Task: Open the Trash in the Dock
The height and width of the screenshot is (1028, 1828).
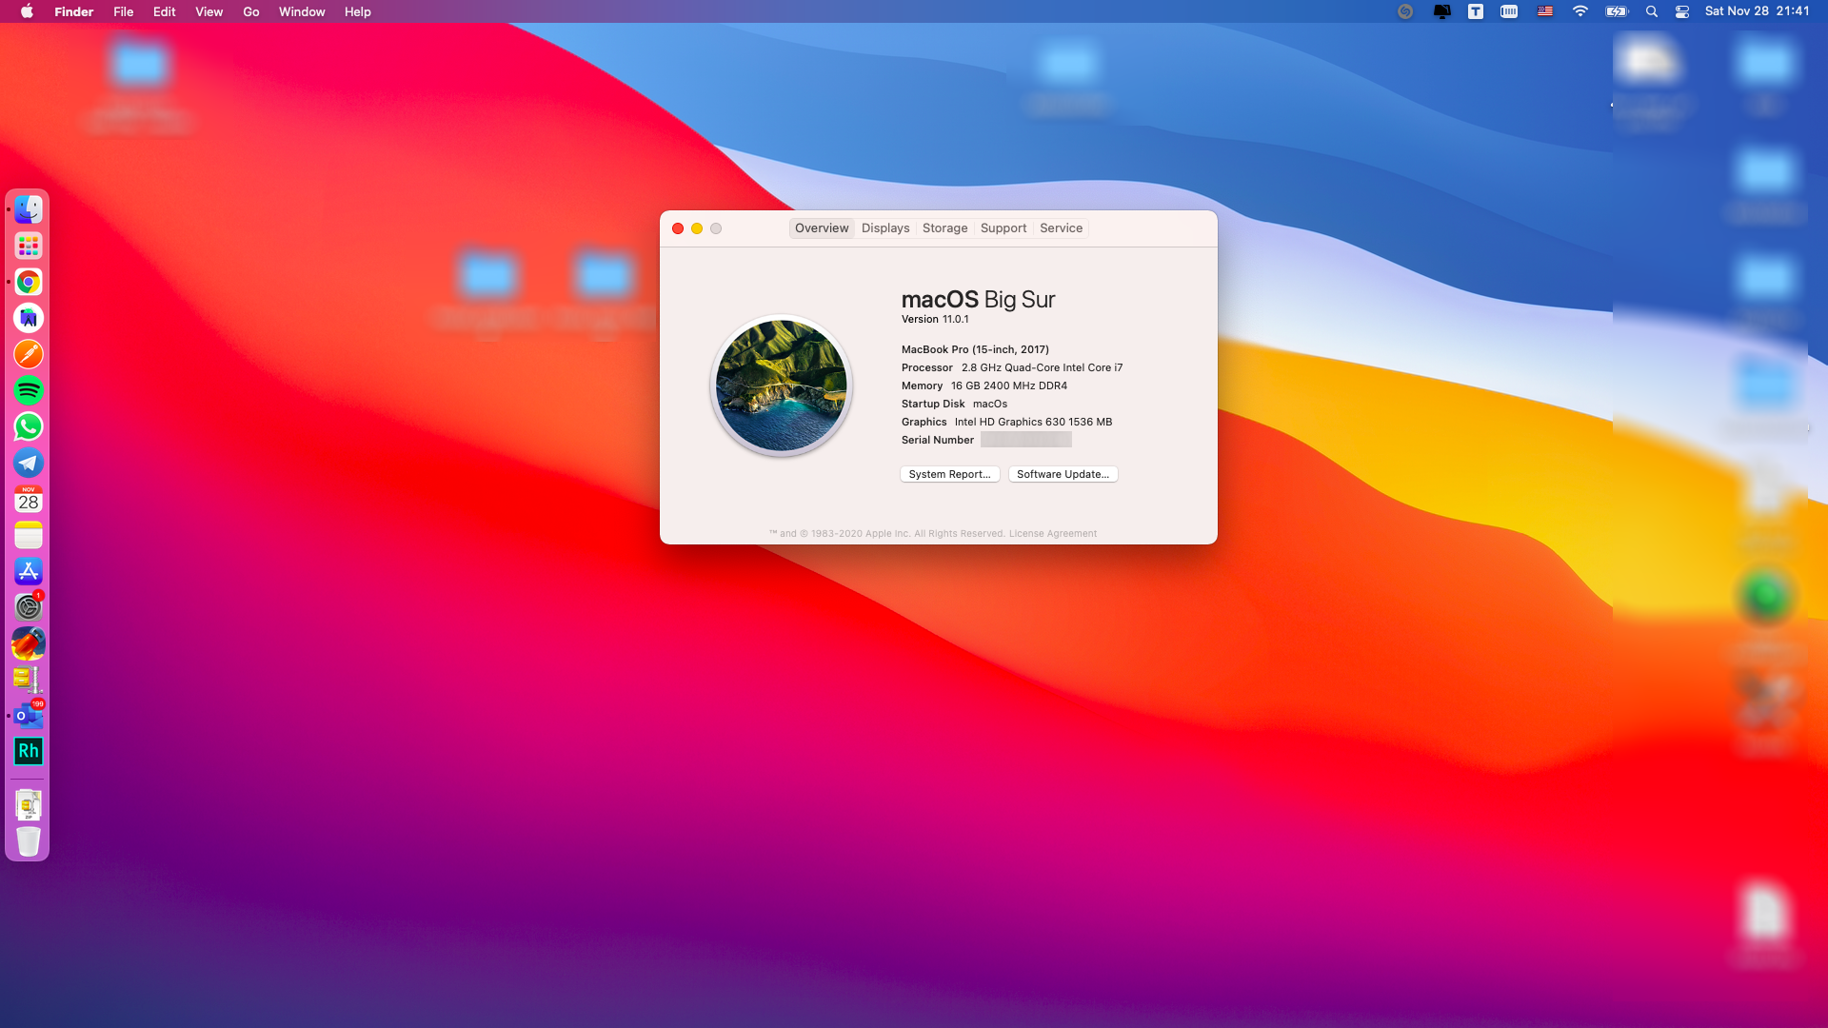Action: 29,841
